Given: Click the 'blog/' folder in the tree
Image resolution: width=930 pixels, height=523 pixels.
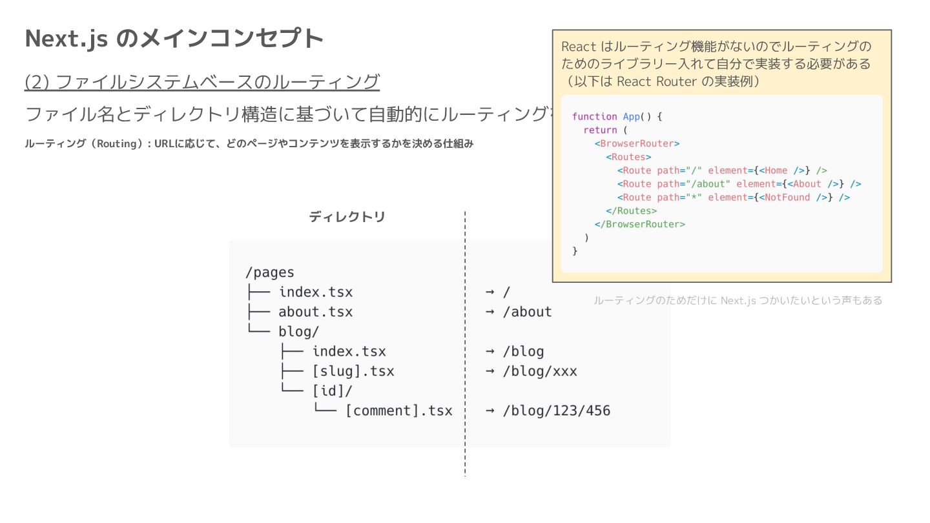Looking at the screenshot, I should click(x=299, y=332).
